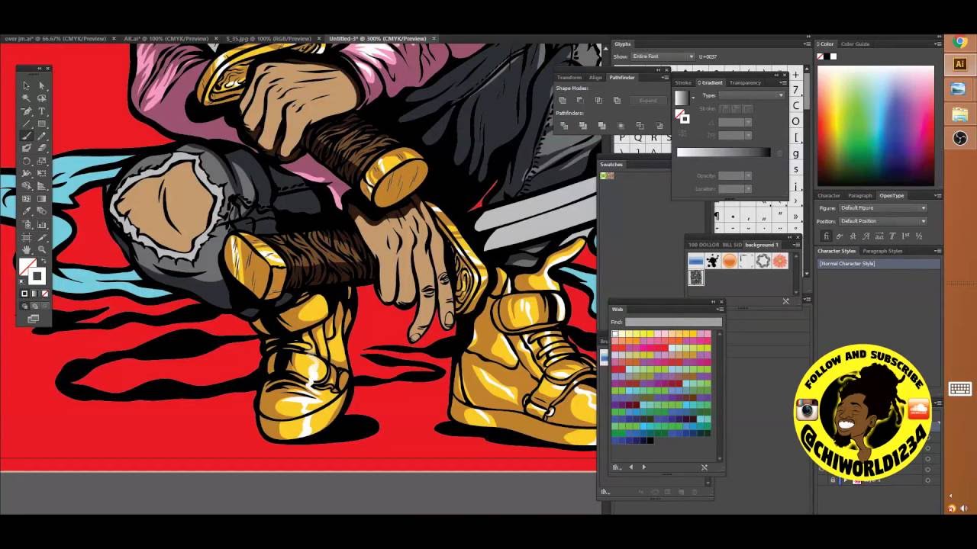Select the Direct Selection tool (white arrow)
This screenshot has width=977, height=549.
click(41, 85)
